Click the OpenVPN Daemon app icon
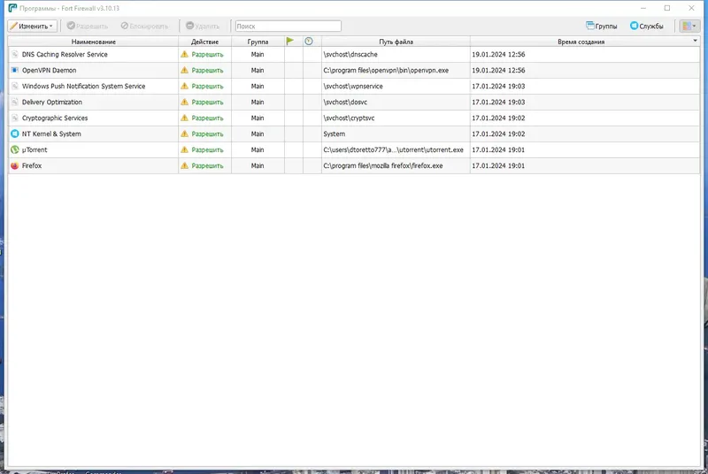 [x=15, y=71]
